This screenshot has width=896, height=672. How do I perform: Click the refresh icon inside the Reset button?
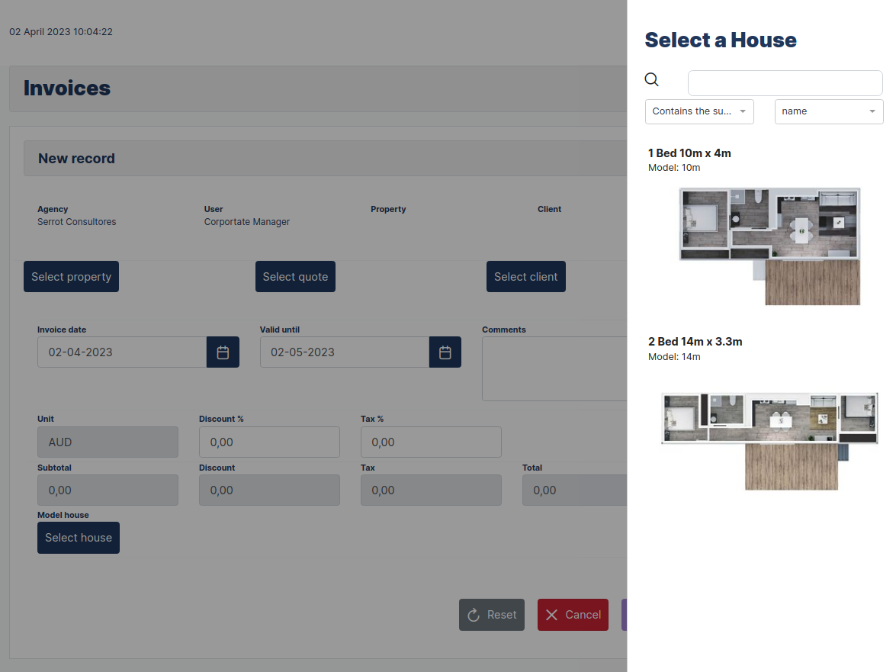tap(474, 615)
